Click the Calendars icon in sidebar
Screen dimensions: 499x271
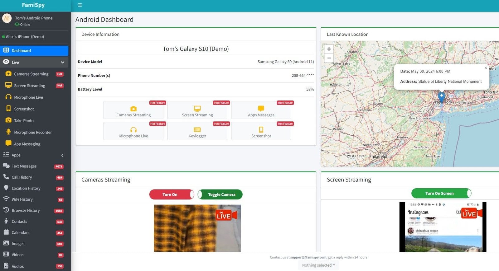[x=6, y=232]
